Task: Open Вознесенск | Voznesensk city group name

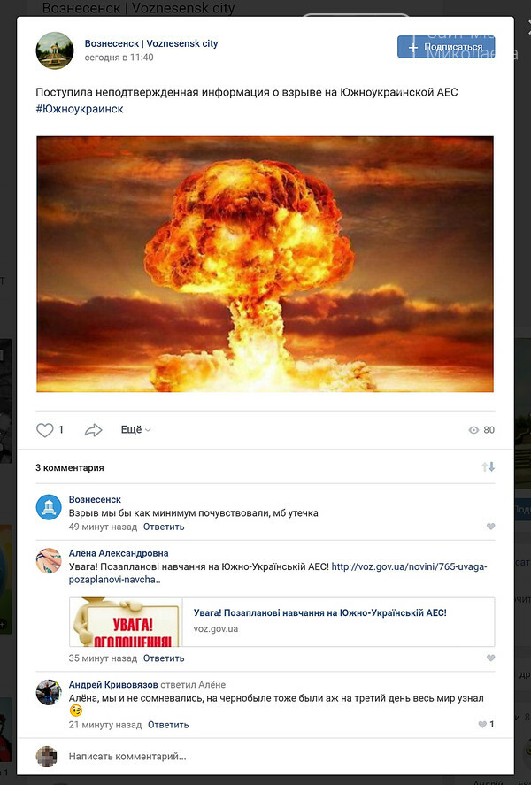Action: (x=151, y=43)
